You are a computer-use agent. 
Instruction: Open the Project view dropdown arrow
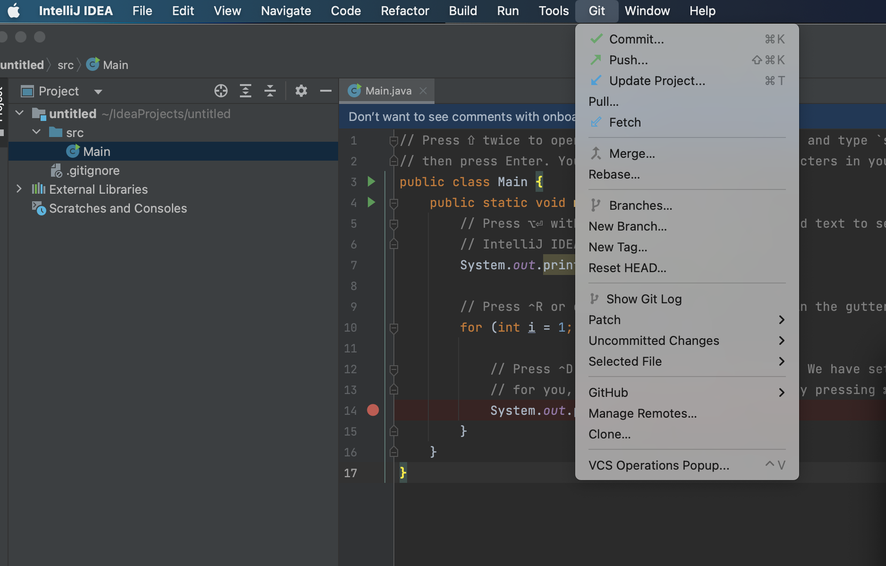98,92
